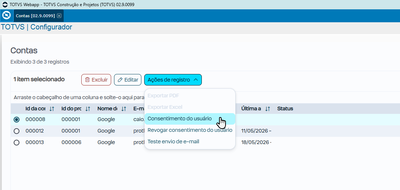Click the Última atualização header text
This screenshot has height=190, width=400.
click(251, 109)
